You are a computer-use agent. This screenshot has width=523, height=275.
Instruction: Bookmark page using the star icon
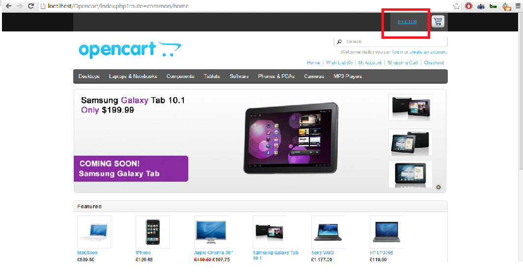pos(456,6)
